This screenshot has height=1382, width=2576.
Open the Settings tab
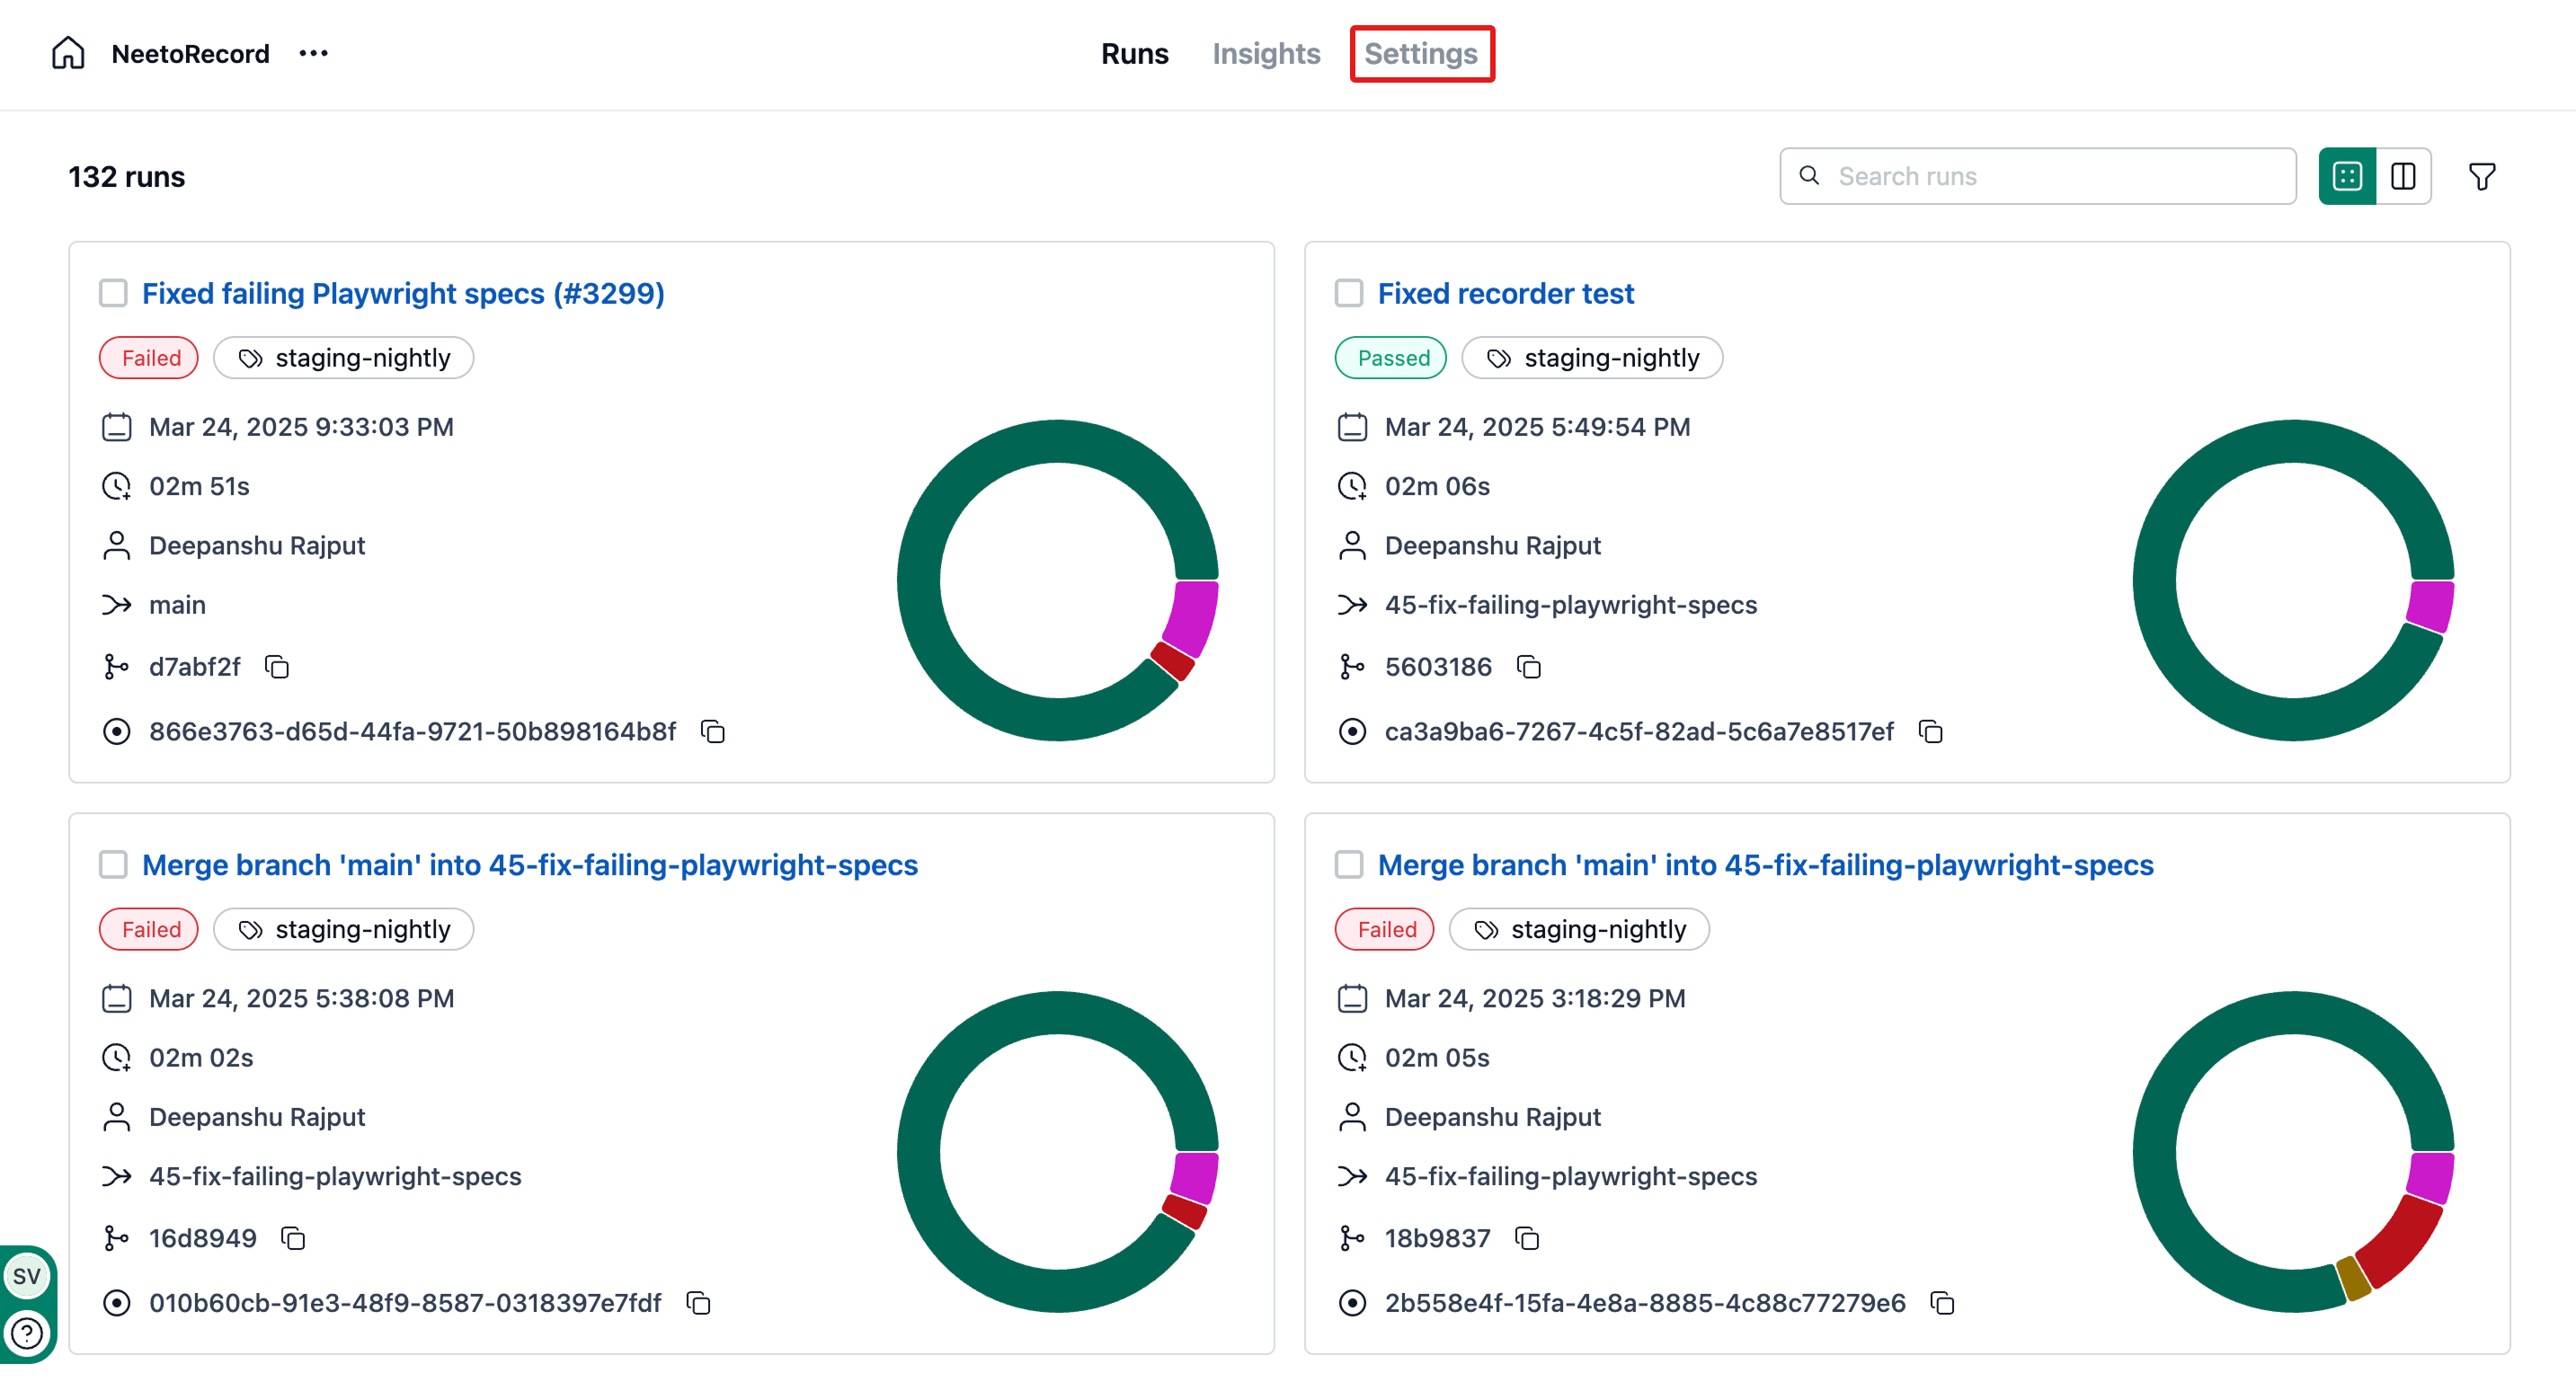pos(1420,53)
